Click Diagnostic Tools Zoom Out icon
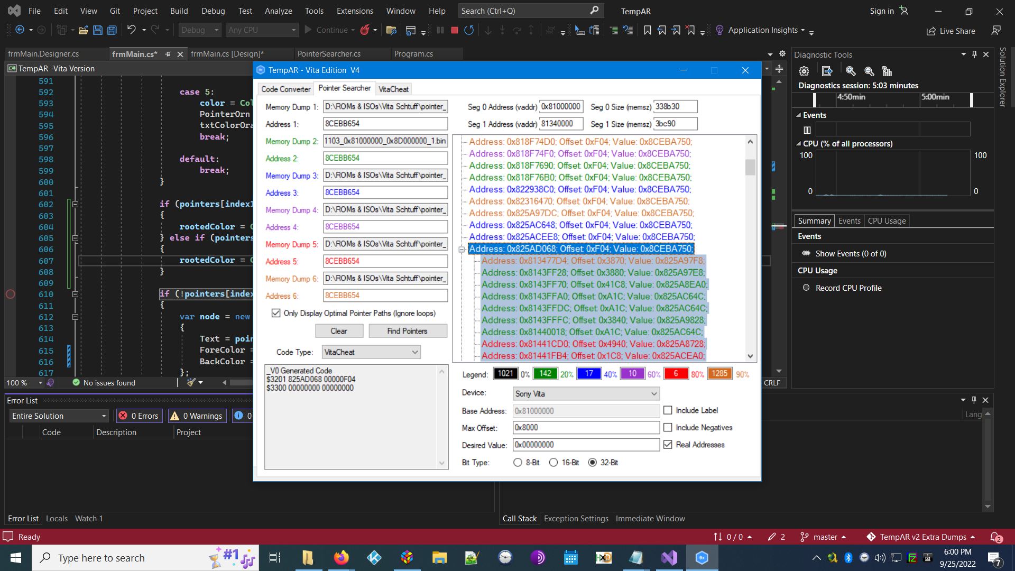The width and height of the screenshot is (1015, 571). 869,71
